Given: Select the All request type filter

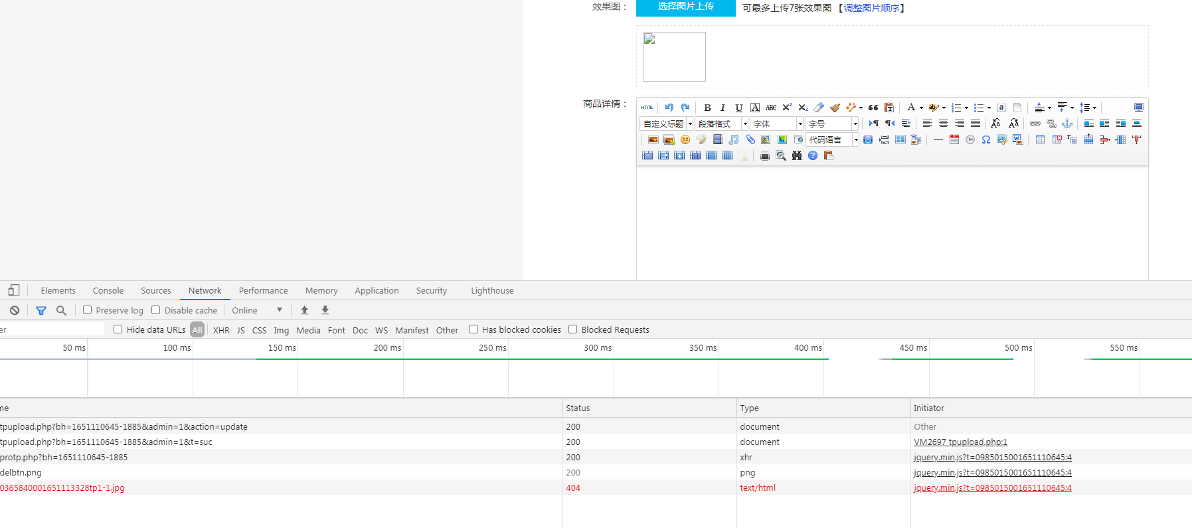Looking at the screenshot, I should pos(197,330).
